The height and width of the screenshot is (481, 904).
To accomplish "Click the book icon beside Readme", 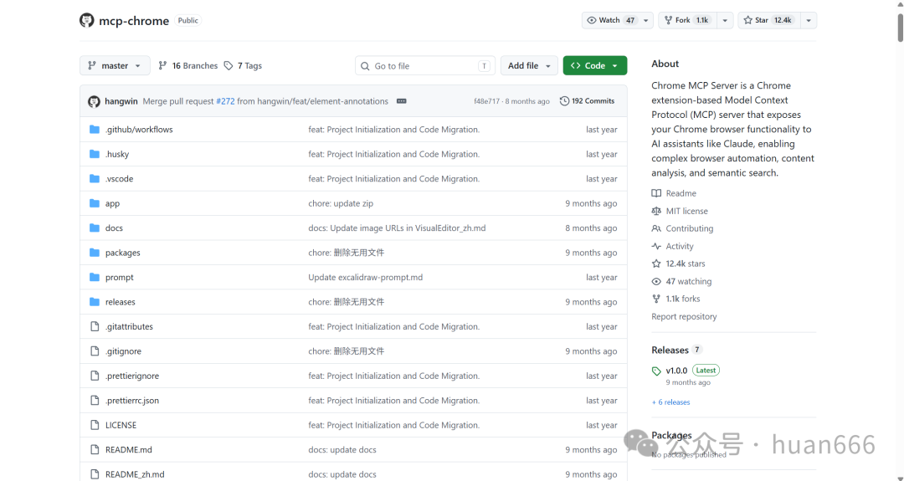I will (x=656, y=193).
